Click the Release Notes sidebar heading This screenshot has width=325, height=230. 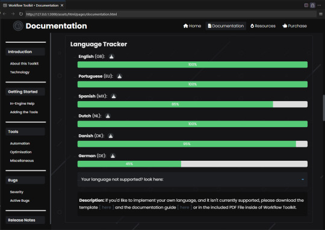(x=25, y=220)
